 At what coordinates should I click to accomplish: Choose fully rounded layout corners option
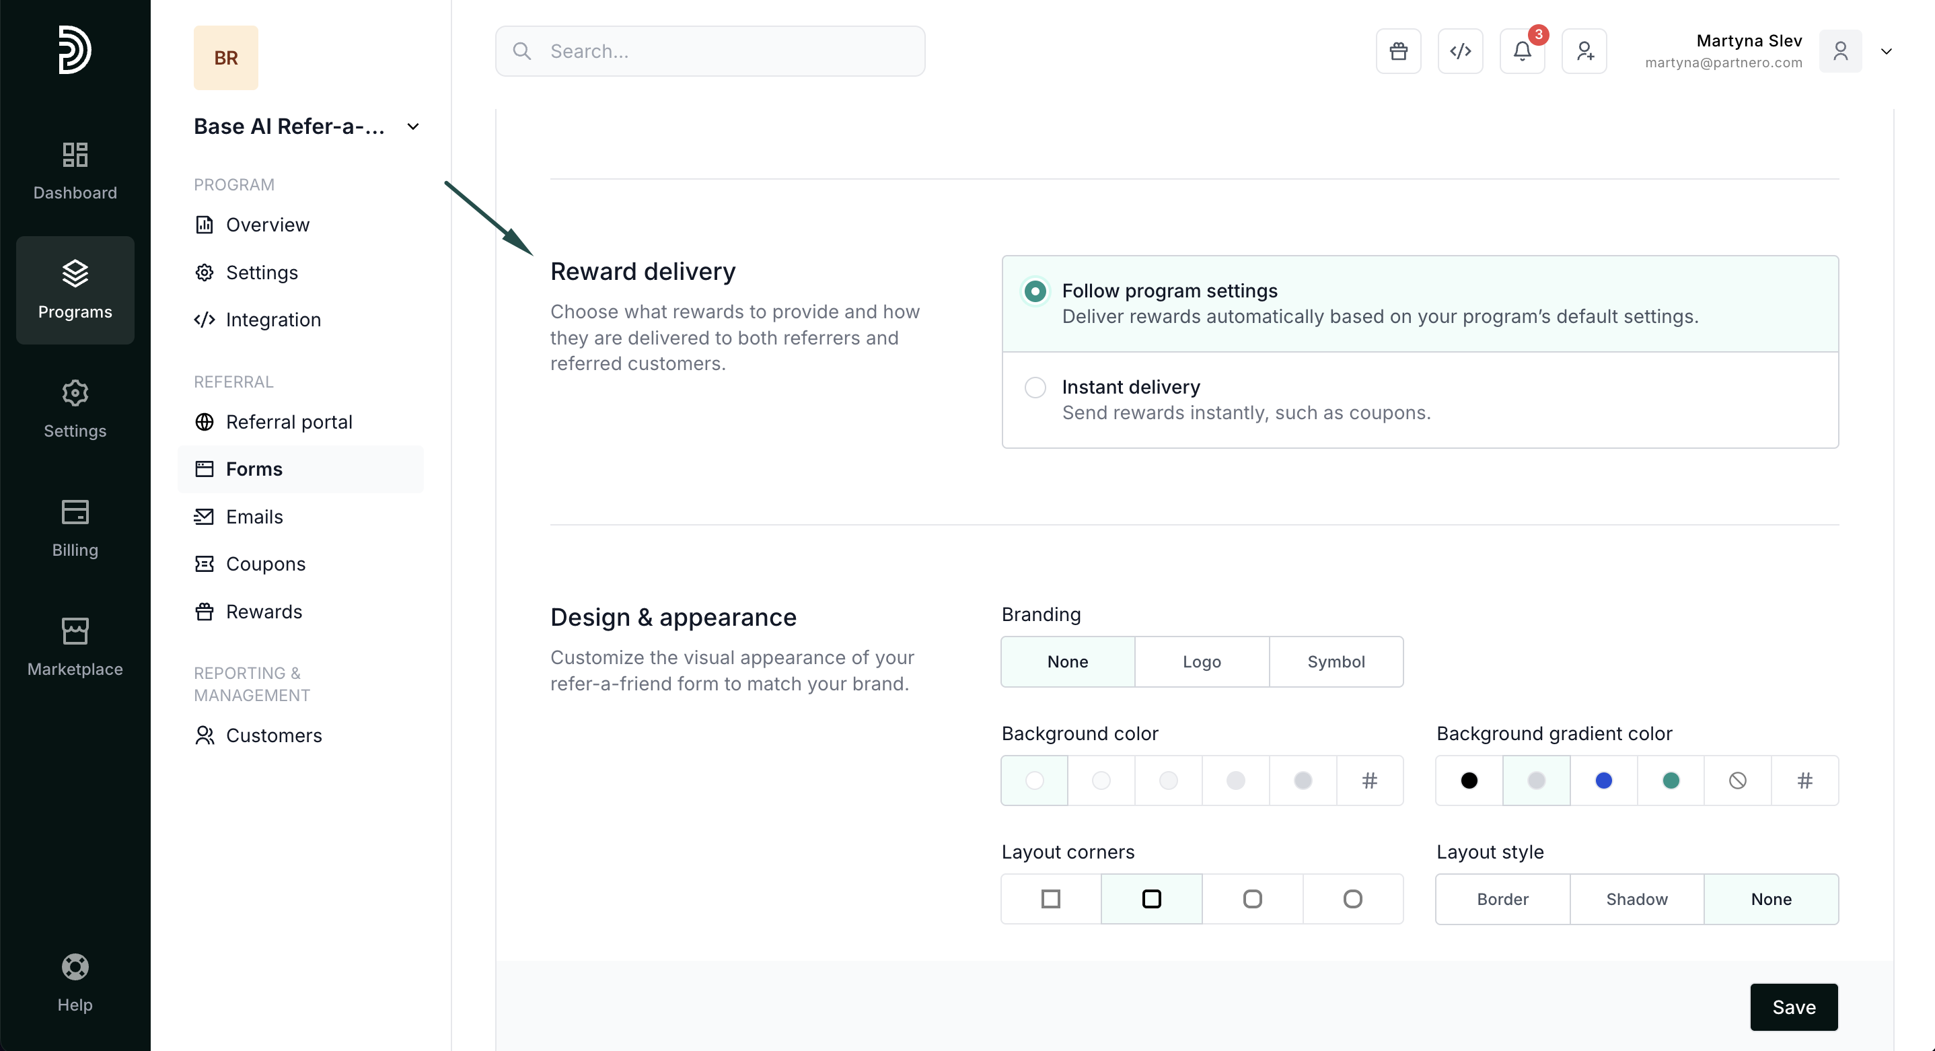(1352, 898)
